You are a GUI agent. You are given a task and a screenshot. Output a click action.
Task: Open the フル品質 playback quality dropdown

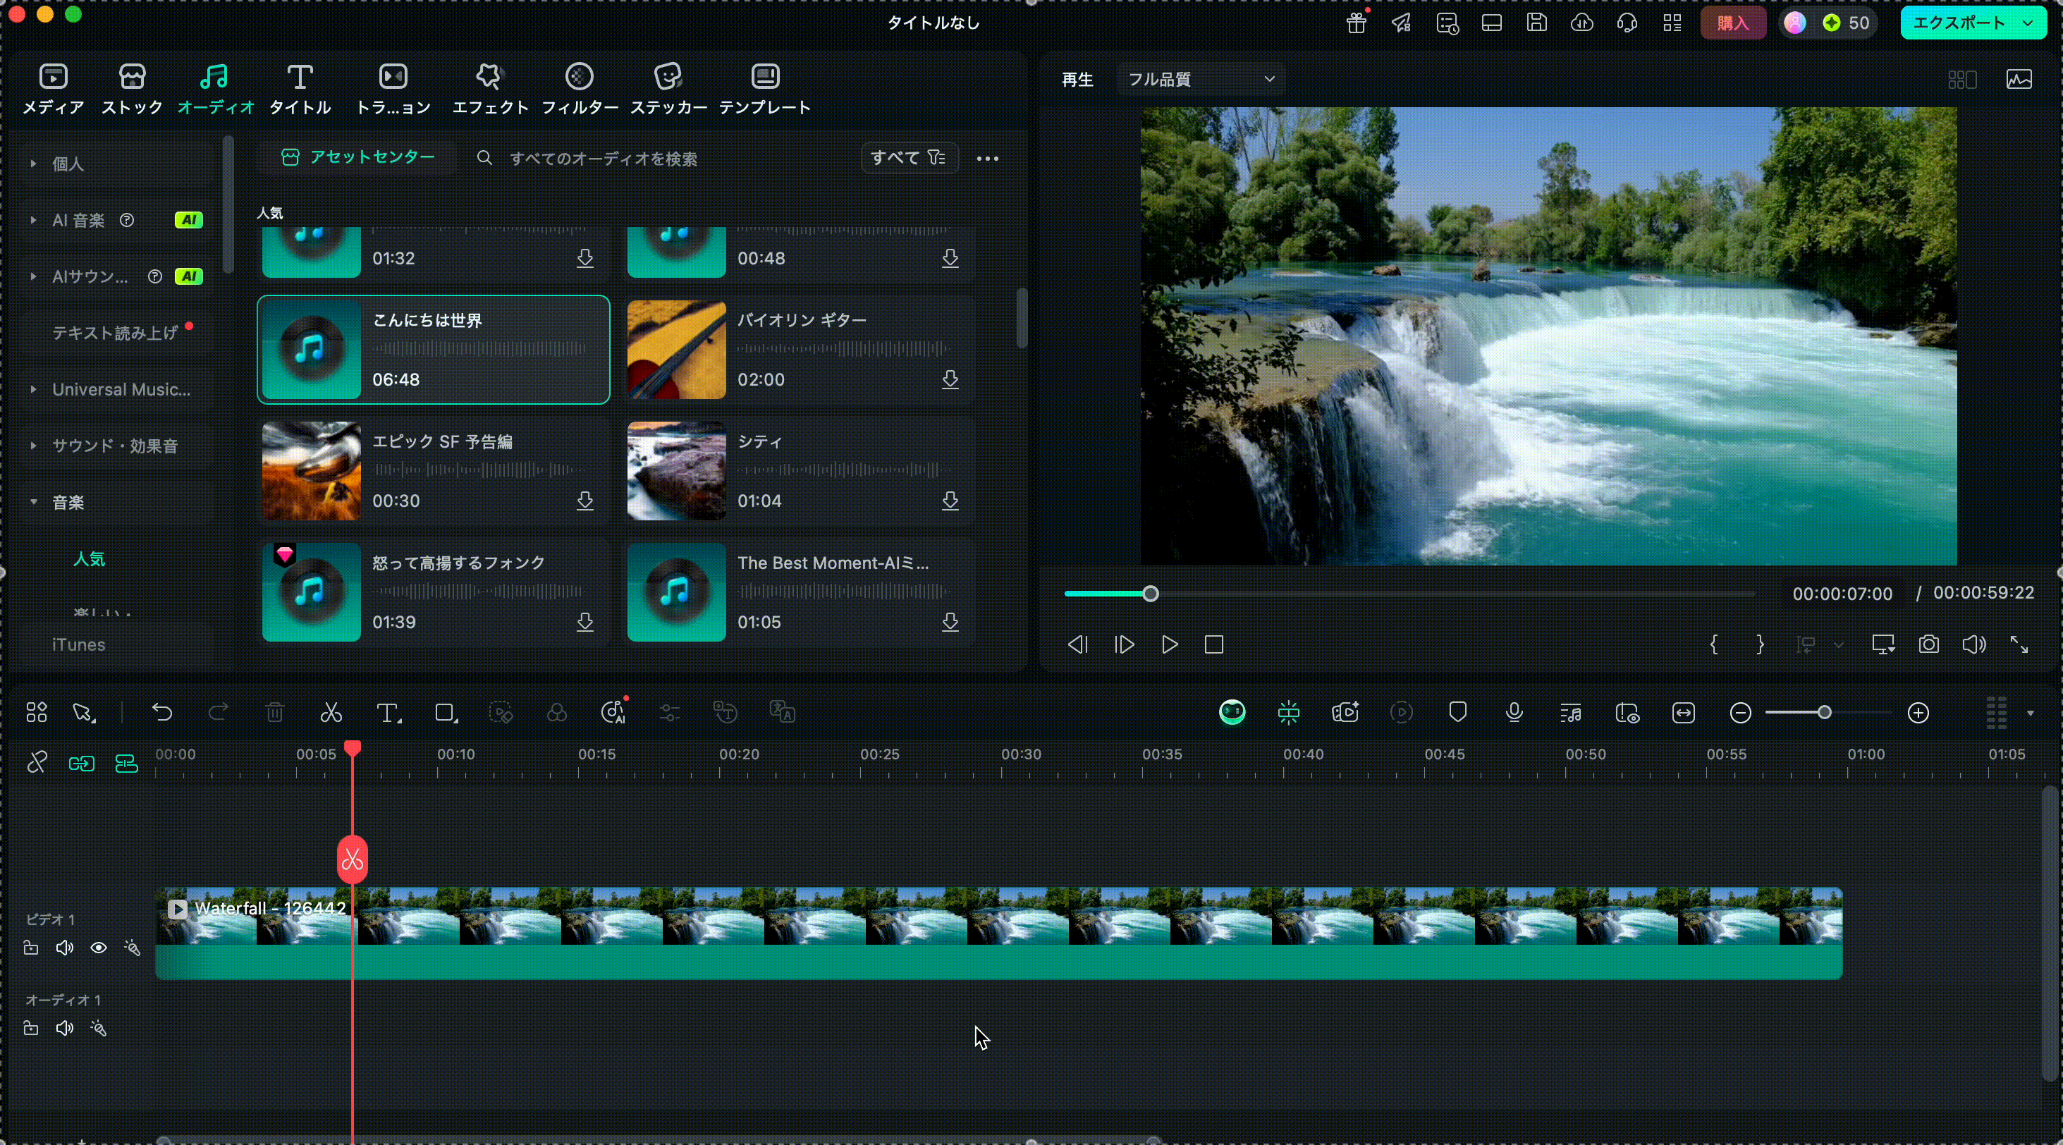[x=1201, y=79]
